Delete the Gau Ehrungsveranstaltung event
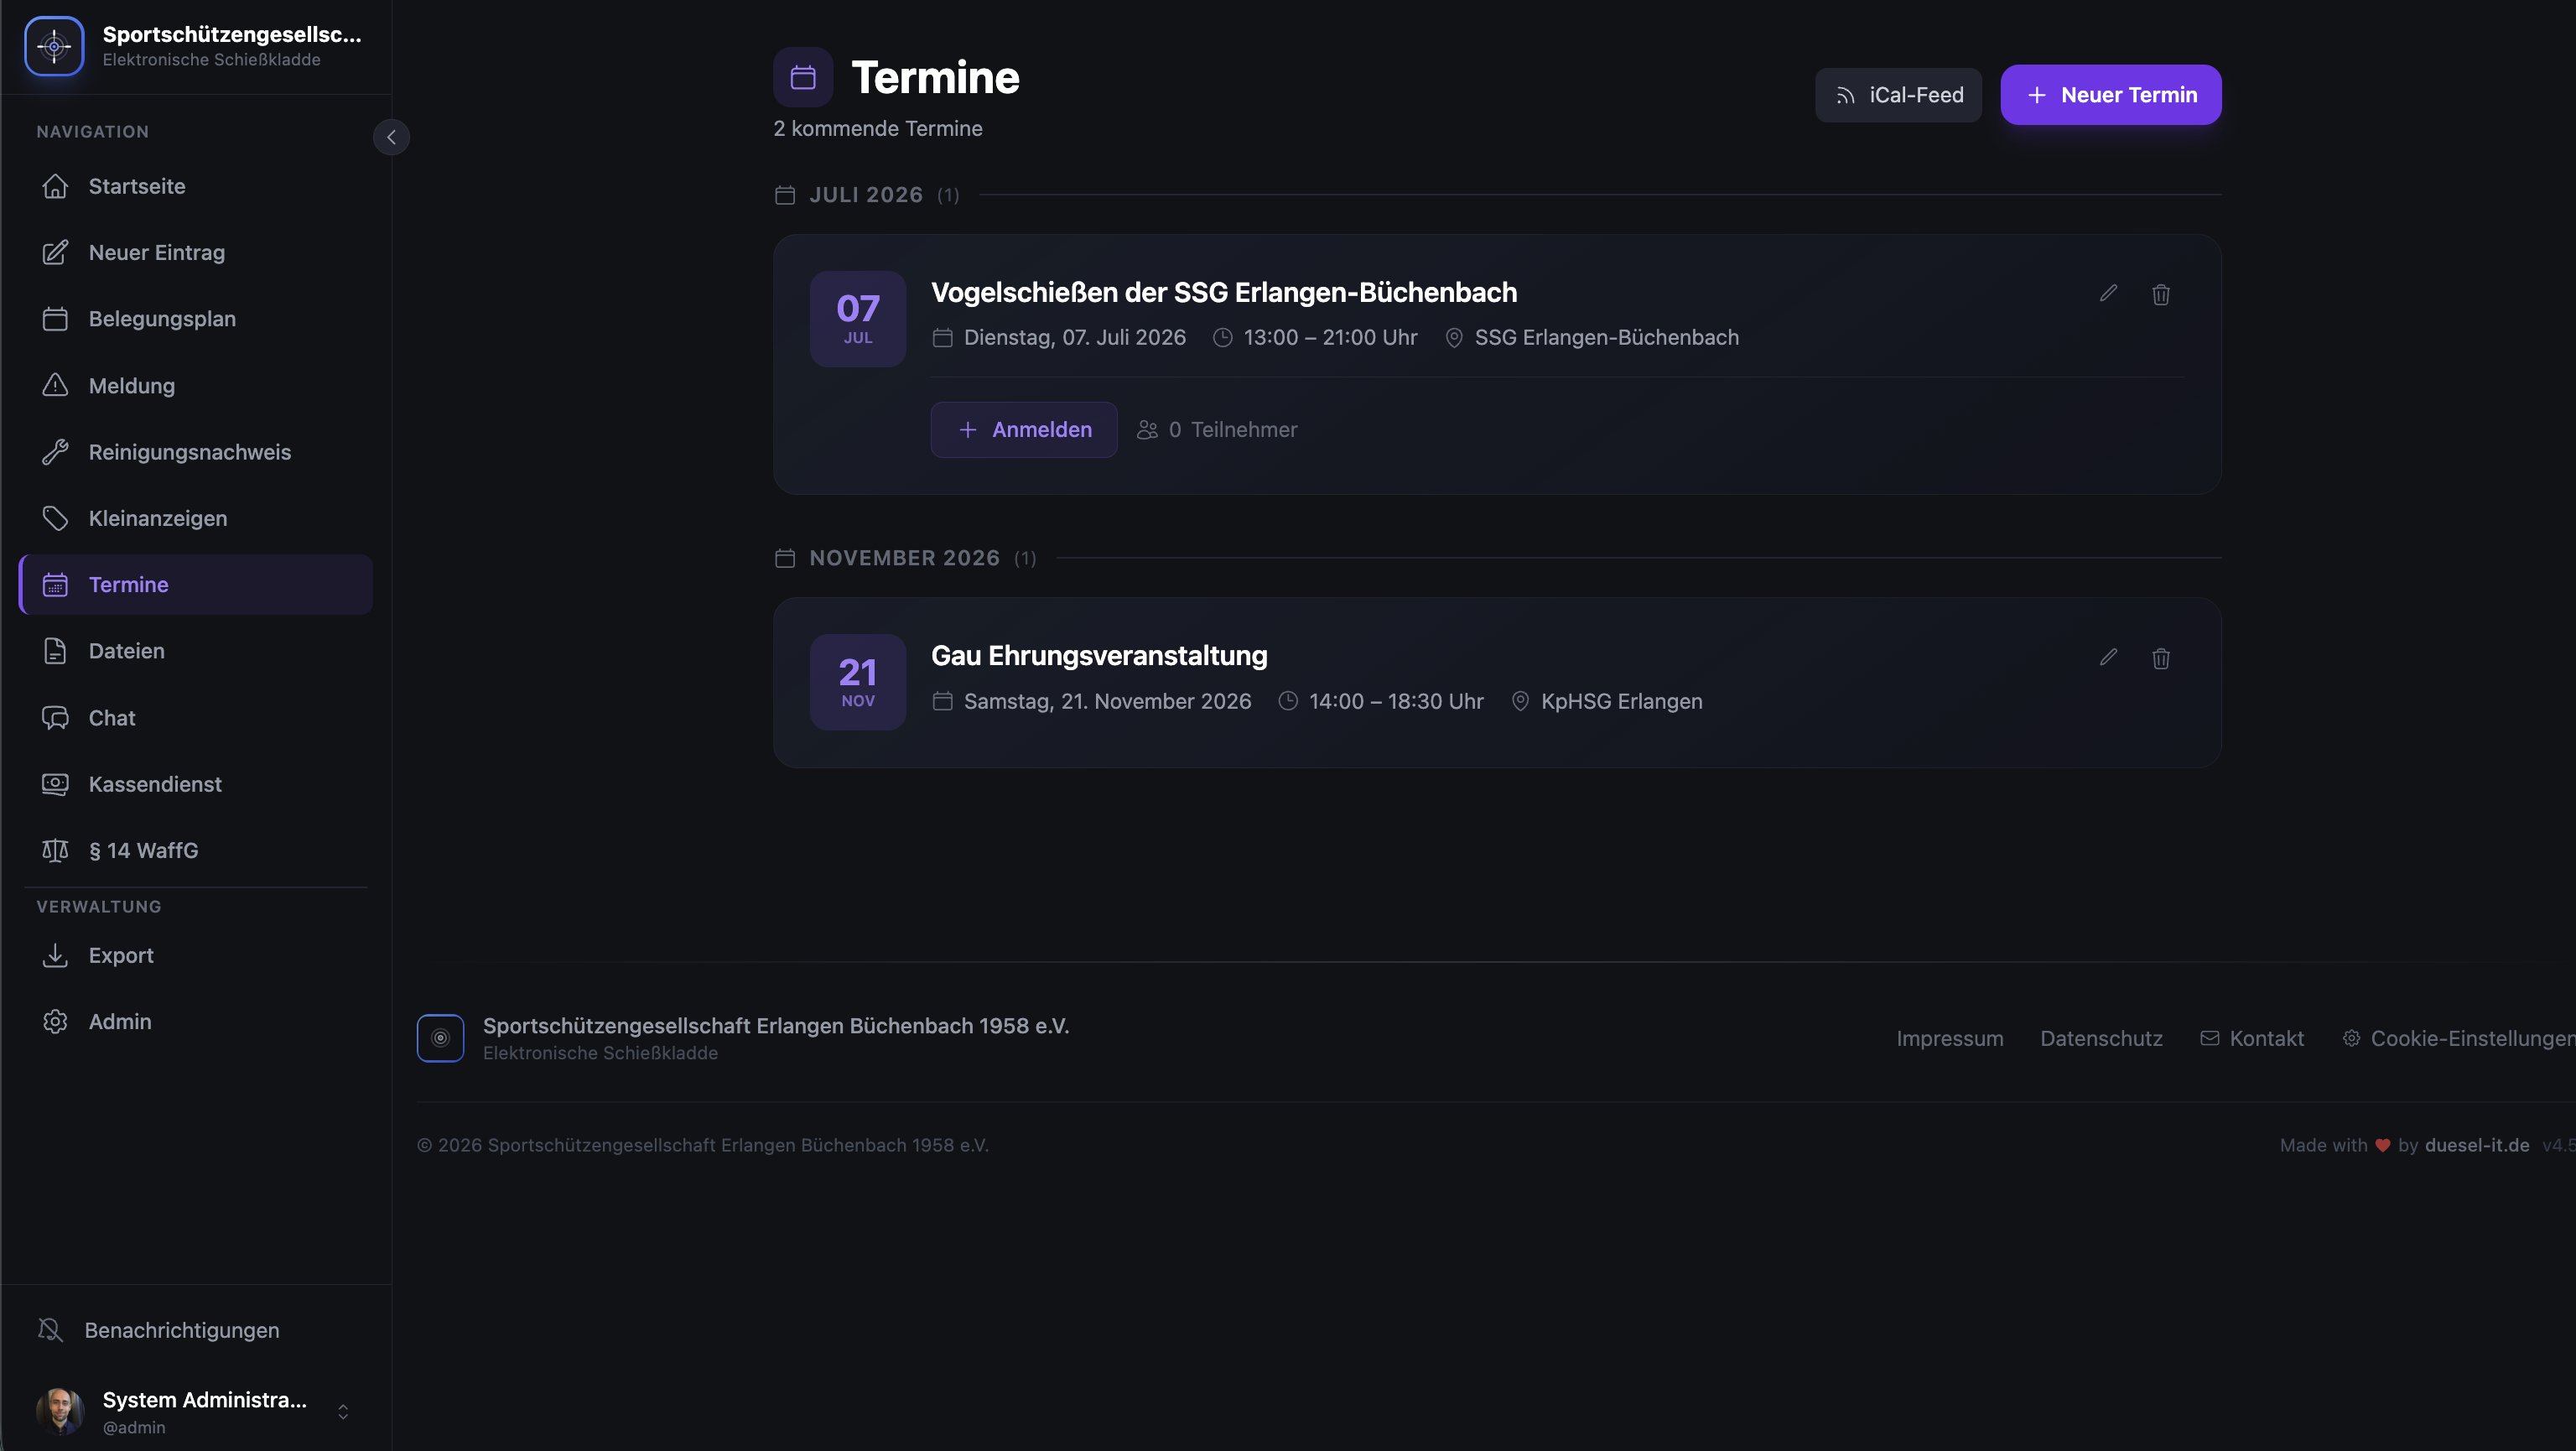The image size is (2576, 1451). (x=2161, y=658)
